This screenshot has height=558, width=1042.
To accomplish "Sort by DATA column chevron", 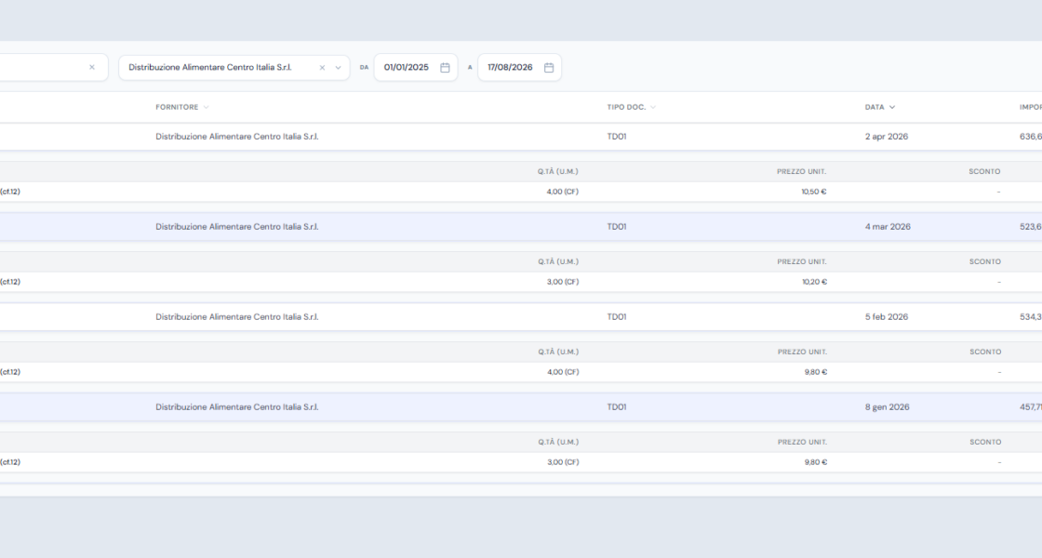I will 892,107.
